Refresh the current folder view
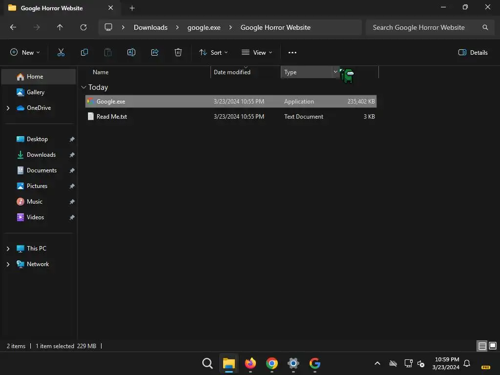The width and height of the screenshot is (500, 375). (83, 27)
